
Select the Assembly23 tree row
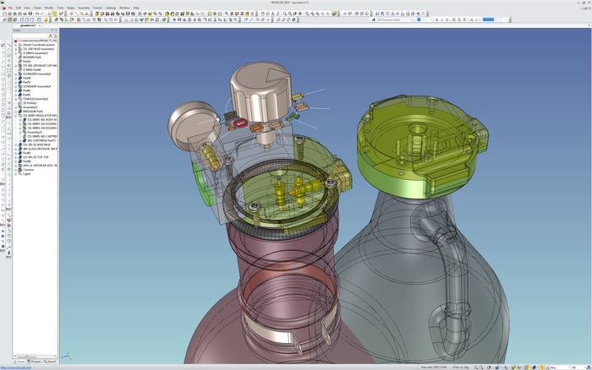click(x=32, y=133)
